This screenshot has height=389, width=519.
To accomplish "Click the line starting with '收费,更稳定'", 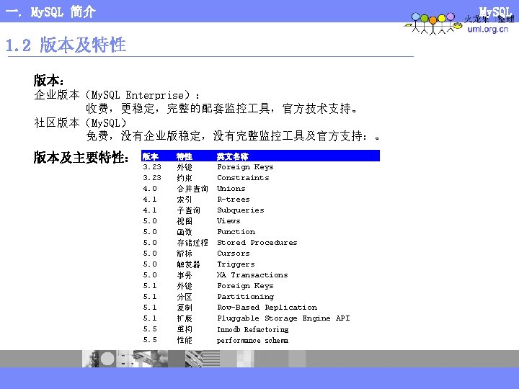I will pyautogui.click(x=221, y=109).
